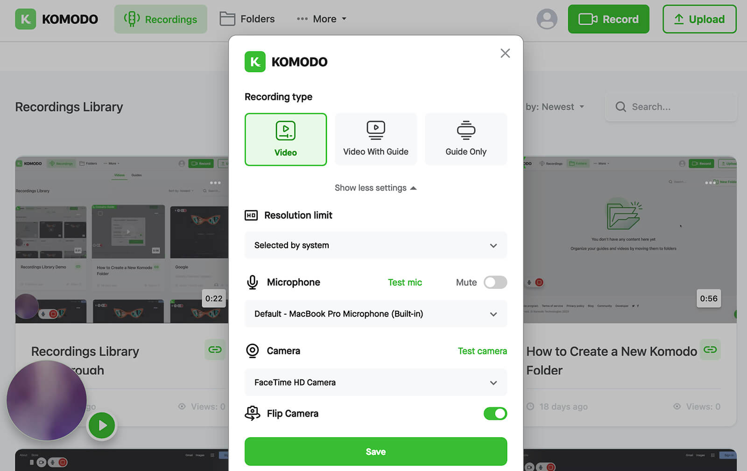Click the Komodo logo in top navigation
This screenshot has width=747, height=471.
coord(56,19)
